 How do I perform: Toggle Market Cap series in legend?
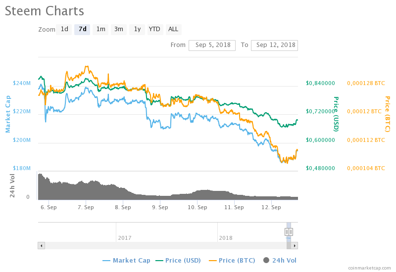tap(127, 261)
